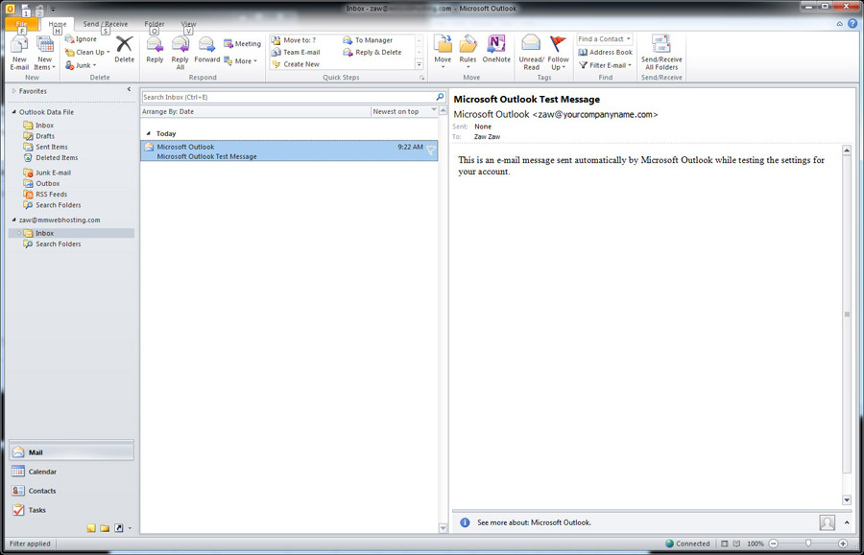Click the search magnifier icon
The width and height of the screenshot is (864, 555).
coord(440,97)
